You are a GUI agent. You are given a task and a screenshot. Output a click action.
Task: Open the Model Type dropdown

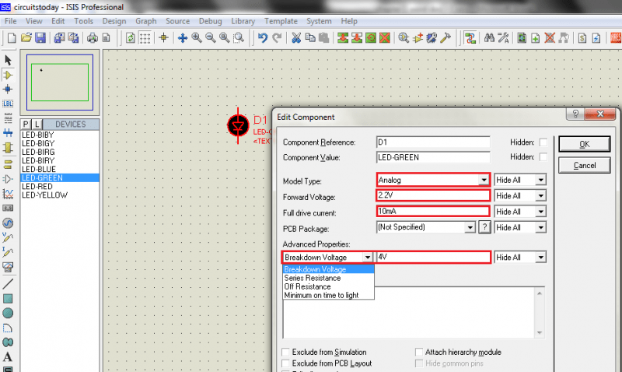tap(484, 180)
